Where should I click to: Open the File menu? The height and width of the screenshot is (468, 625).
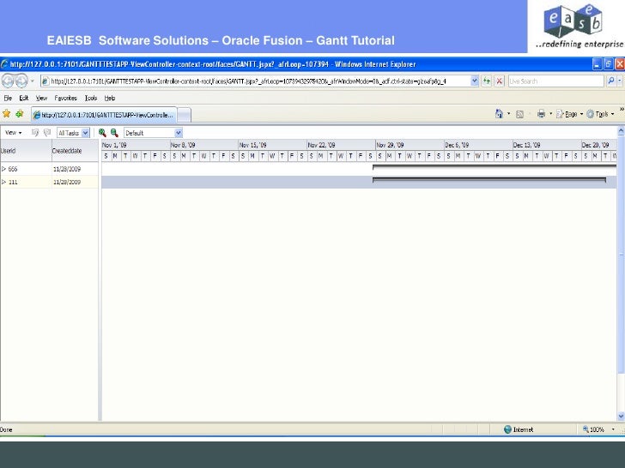click(8, 98)
